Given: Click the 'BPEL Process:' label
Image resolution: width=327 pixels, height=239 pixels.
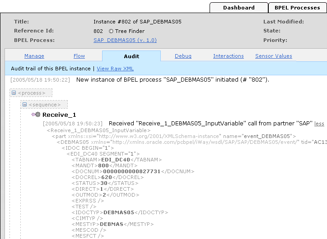Looking at the screenshot, I should click(34, 40).
